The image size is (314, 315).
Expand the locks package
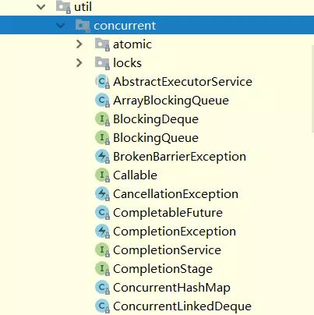click(x=79, y=63)
